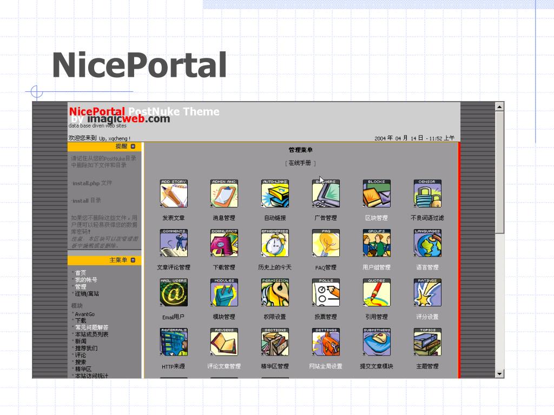This screenshot has width=554, height=415.
Task: Go to 首页 in main menu
Action: [x=80, y=272]
